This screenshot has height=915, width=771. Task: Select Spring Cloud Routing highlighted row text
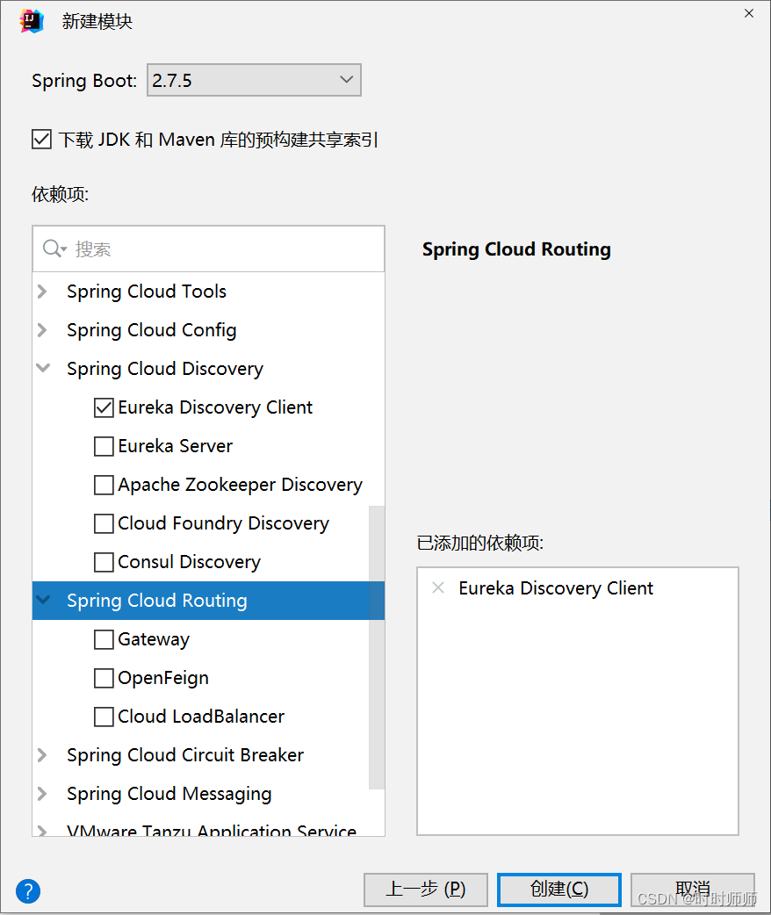click(x=157, y=601)
